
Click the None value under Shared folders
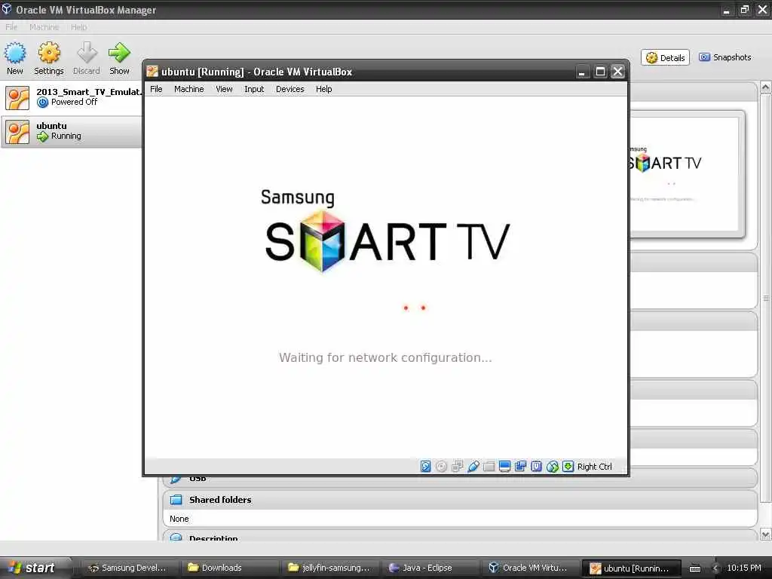(179, 519)
